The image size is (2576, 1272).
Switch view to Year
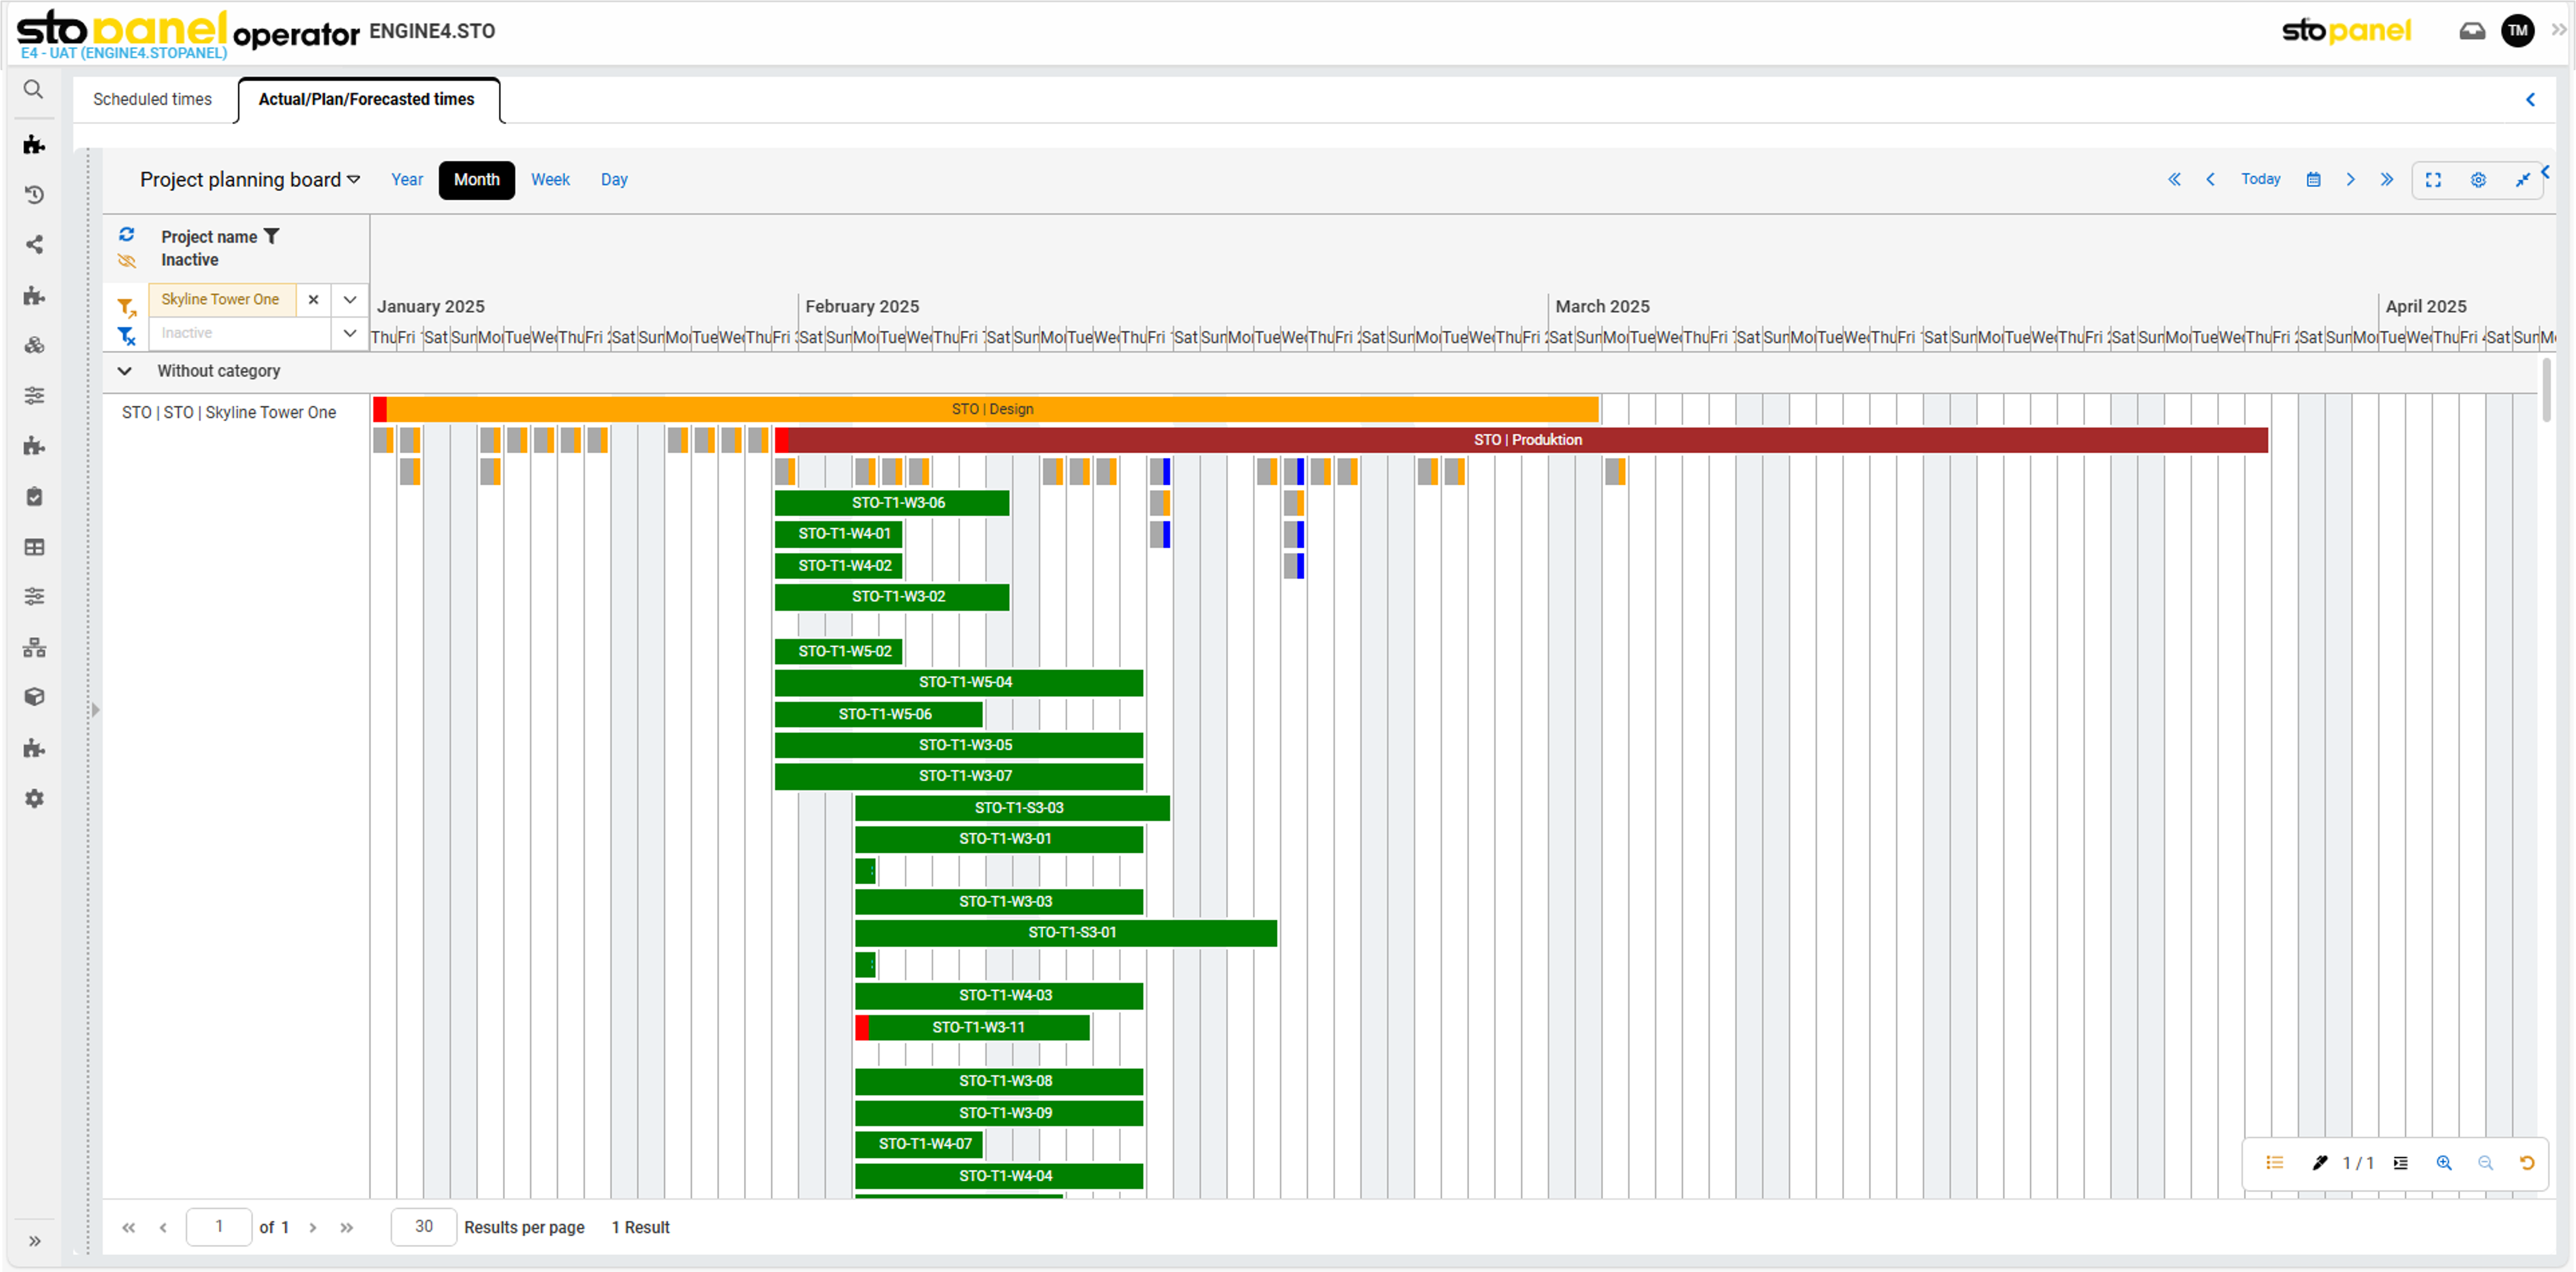pyautogui.click(x=407, y=180)
